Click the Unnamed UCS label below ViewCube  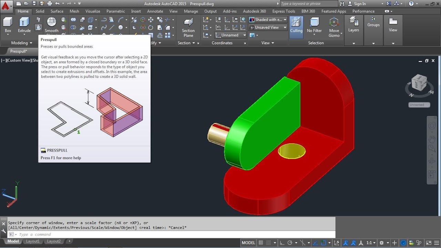pos(419,105)
